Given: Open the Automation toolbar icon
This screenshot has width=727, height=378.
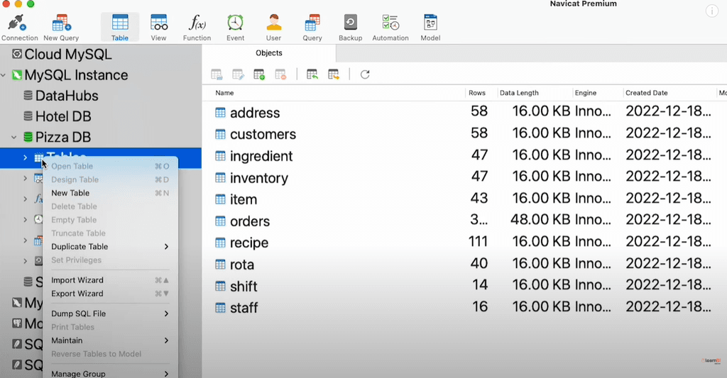Looking at the screenshot, I should click(390, 27).
